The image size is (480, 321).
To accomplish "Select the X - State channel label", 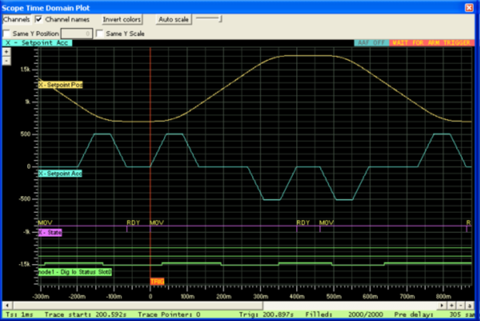I will (49, 231).
